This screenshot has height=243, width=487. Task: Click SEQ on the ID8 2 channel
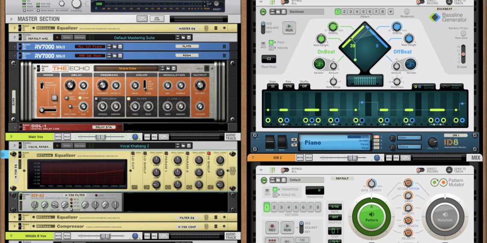(x=389, y=158)
